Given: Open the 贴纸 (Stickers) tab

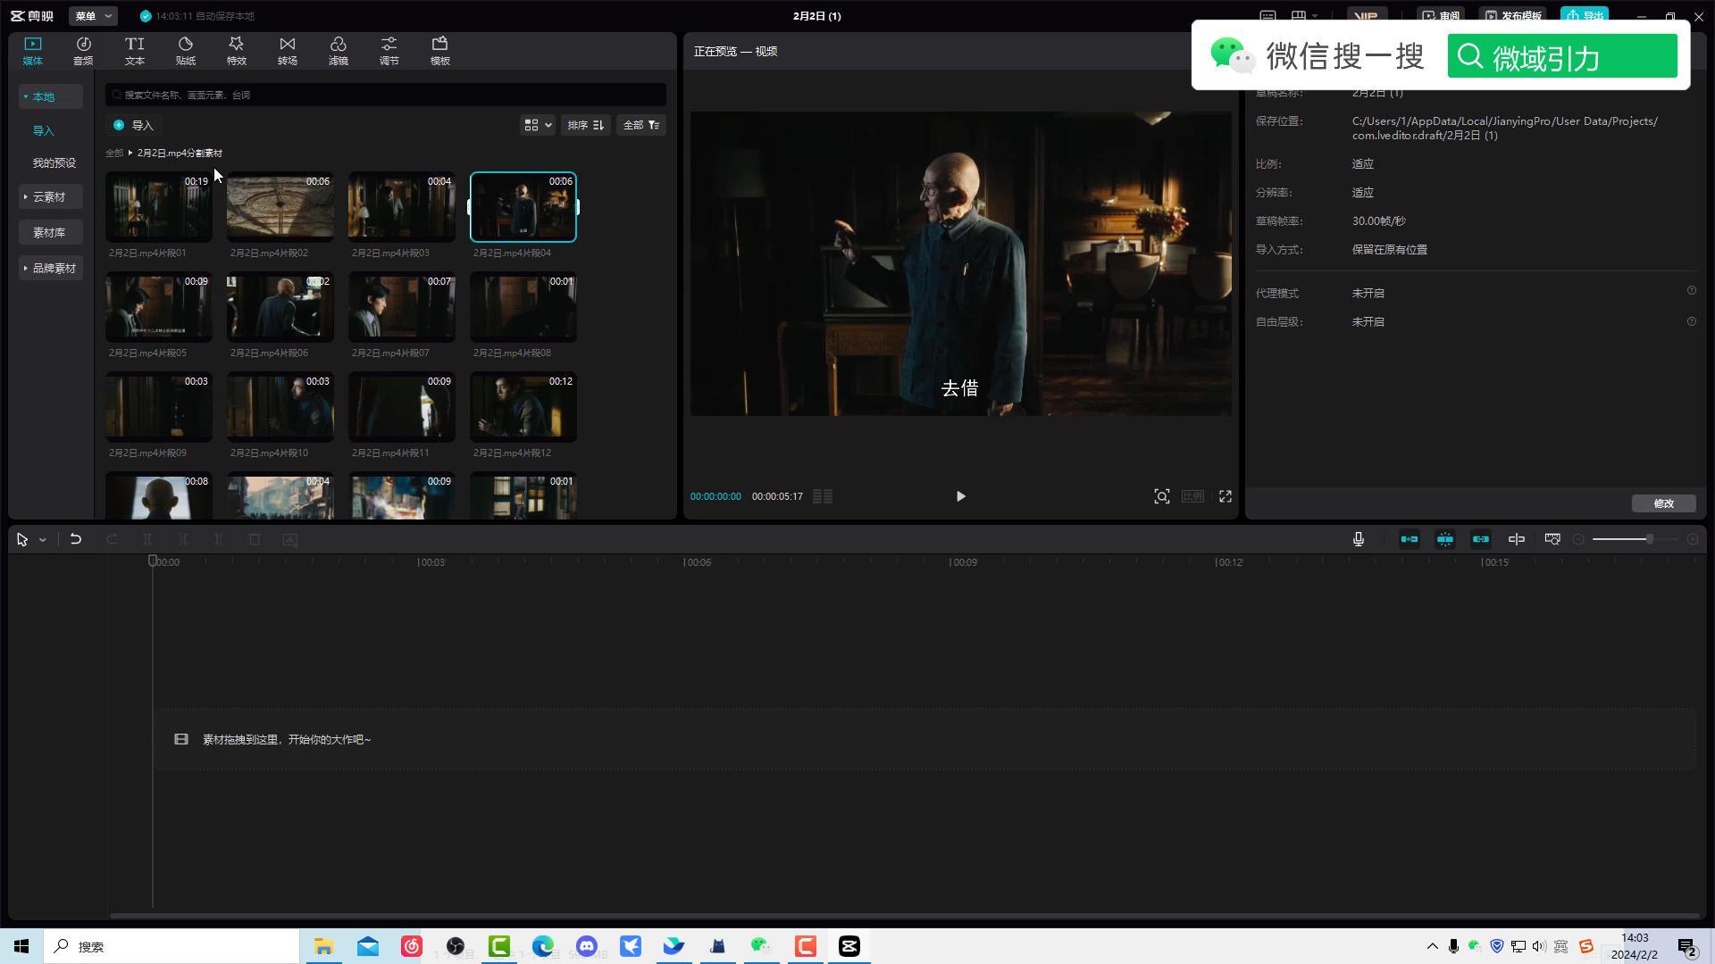Looking at the screenshot, I should (x=185, y=51).
